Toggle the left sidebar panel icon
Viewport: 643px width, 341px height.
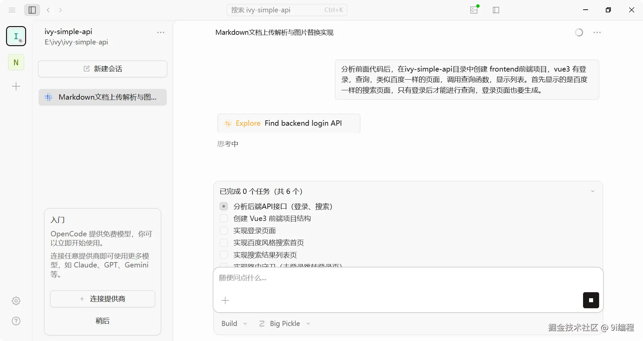(32, 10)
